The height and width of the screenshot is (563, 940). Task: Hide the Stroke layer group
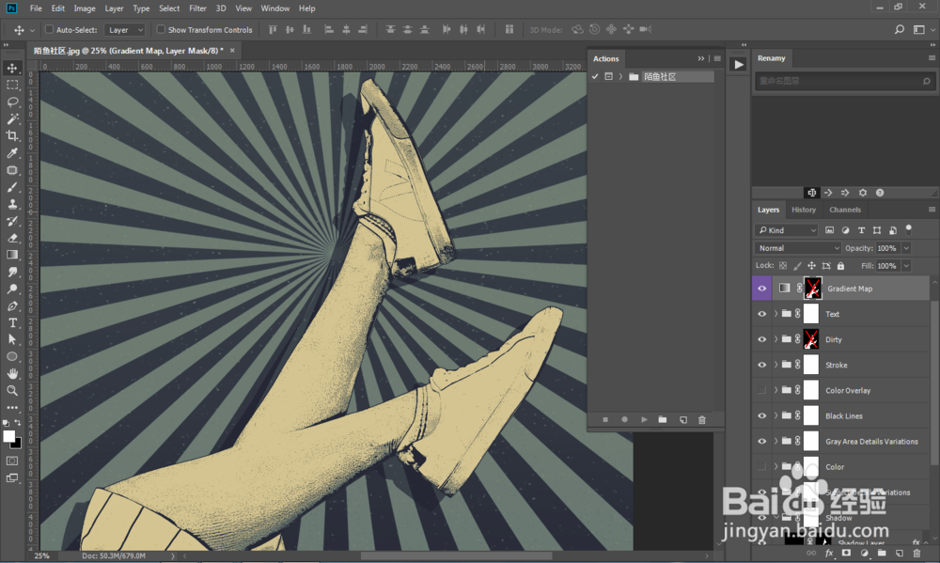tap(762, 365)
